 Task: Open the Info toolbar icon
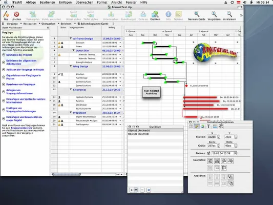pyautogui.click(x=168, y=14)
